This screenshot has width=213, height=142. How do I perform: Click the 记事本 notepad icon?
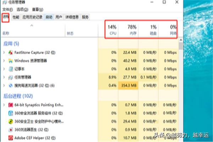[x=11, y=69]
